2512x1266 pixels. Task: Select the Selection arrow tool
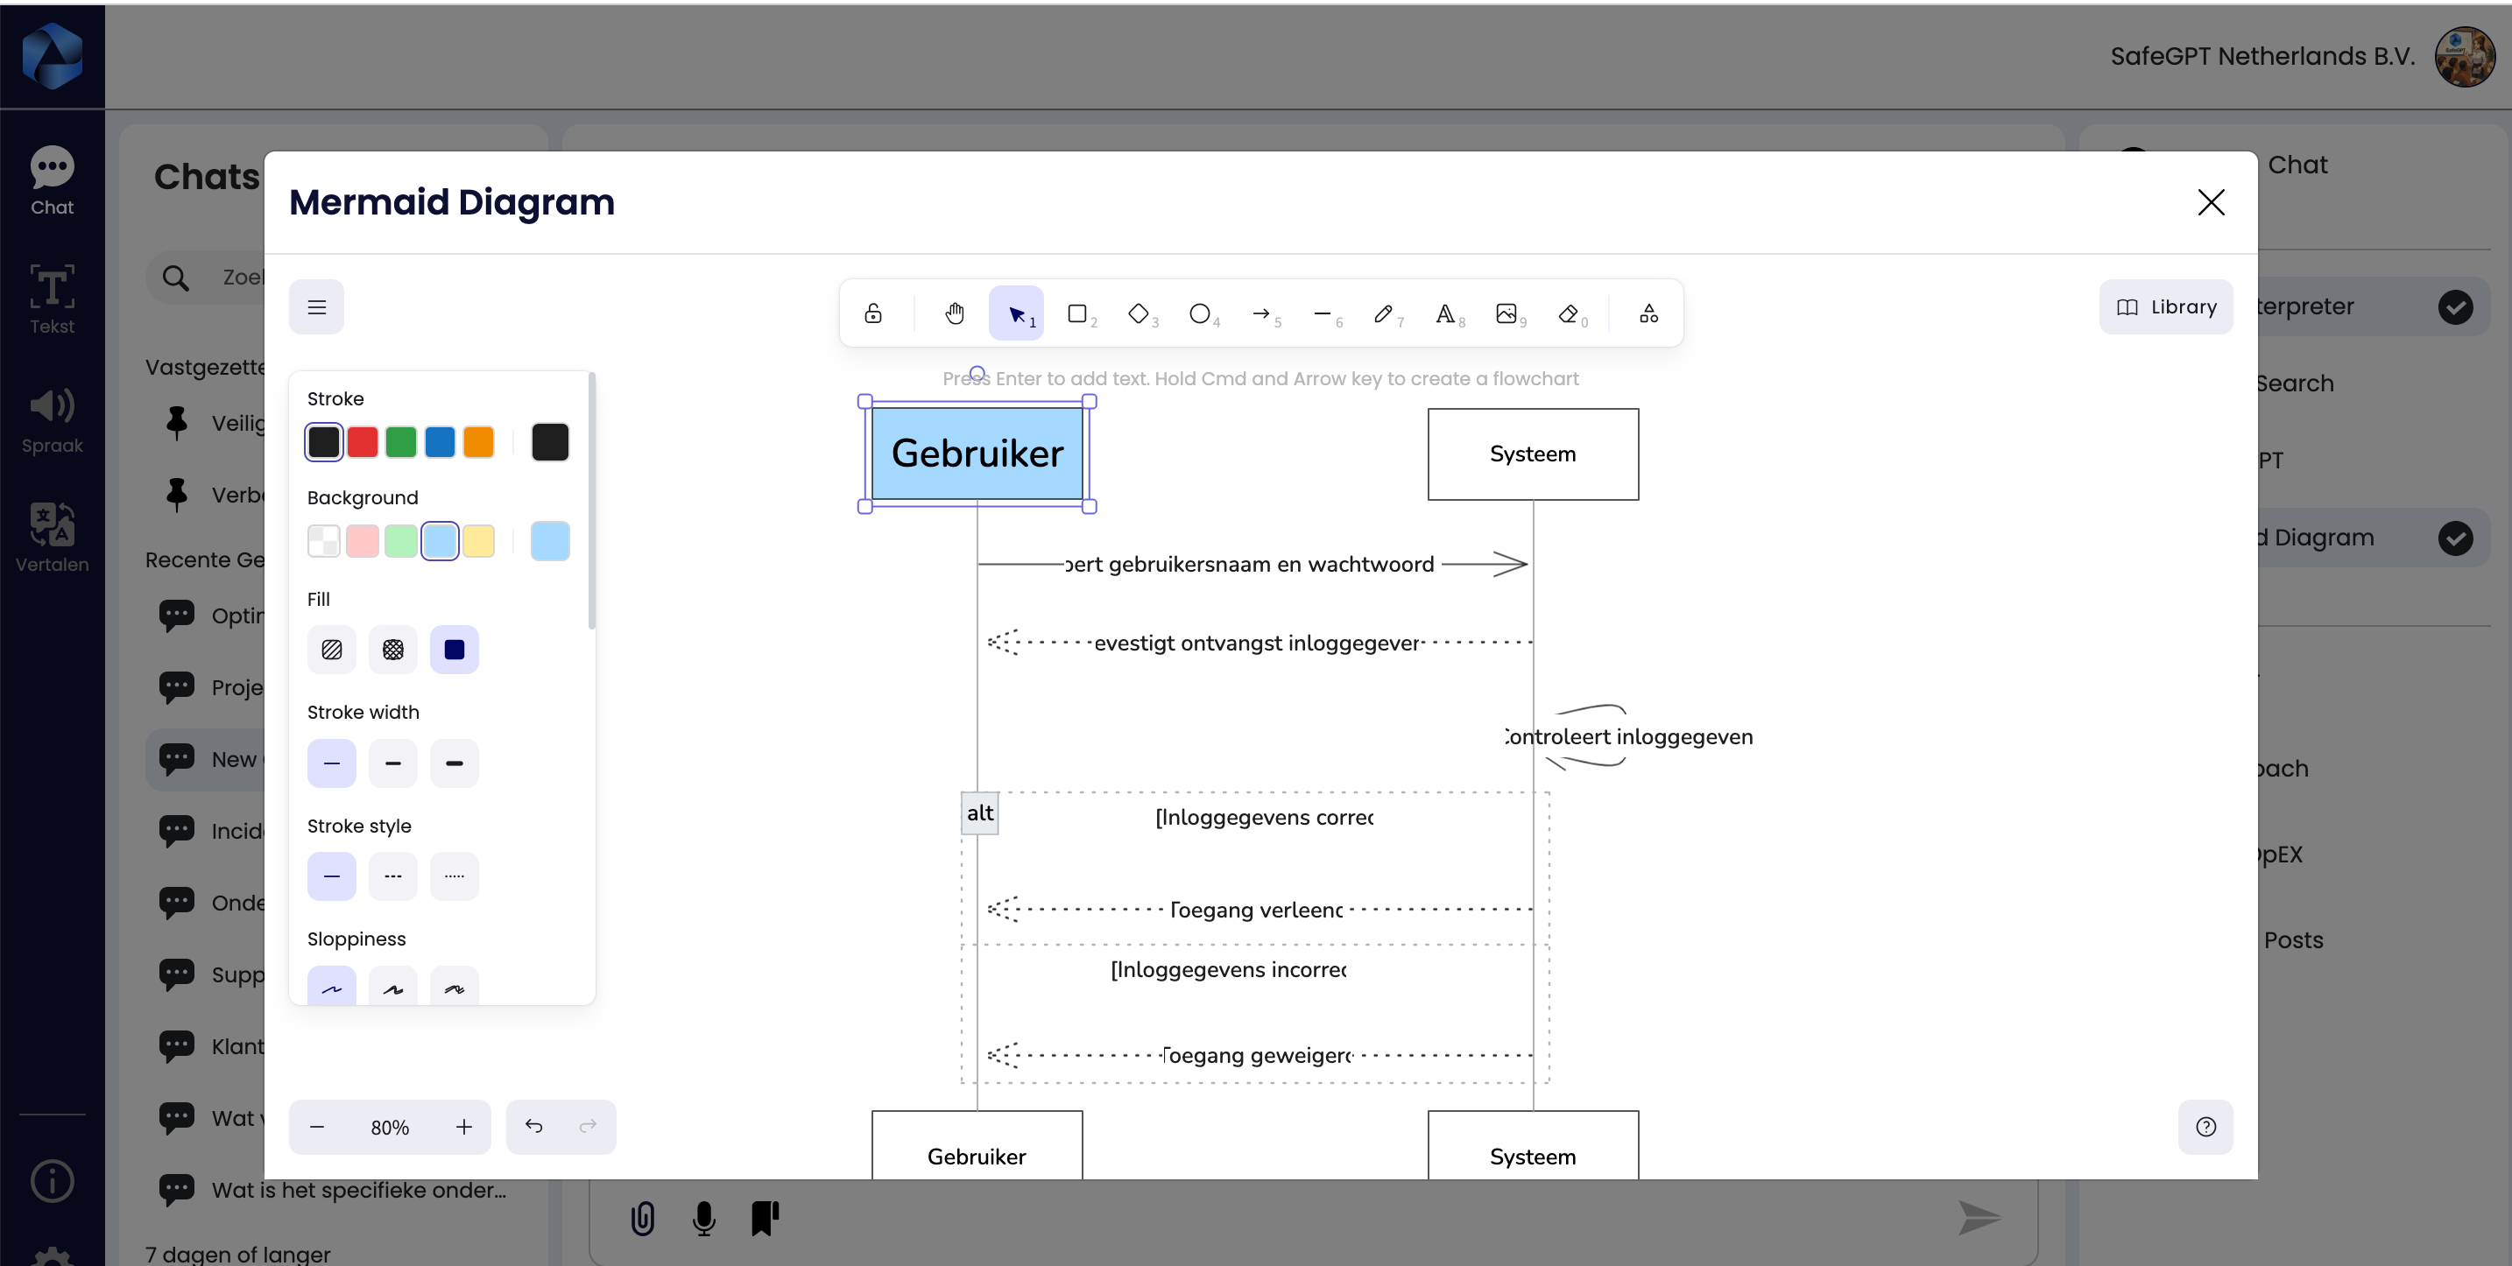[1016, 313]
